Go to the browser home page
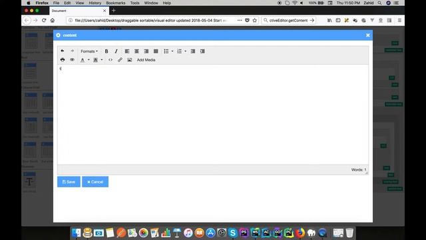 (53, 20)
